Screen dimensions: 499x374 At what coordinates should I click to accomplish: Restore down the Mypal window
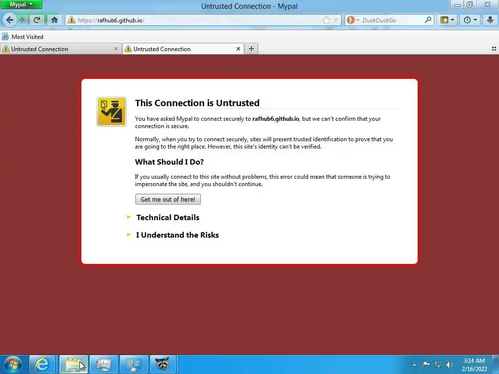click(470, 5)
